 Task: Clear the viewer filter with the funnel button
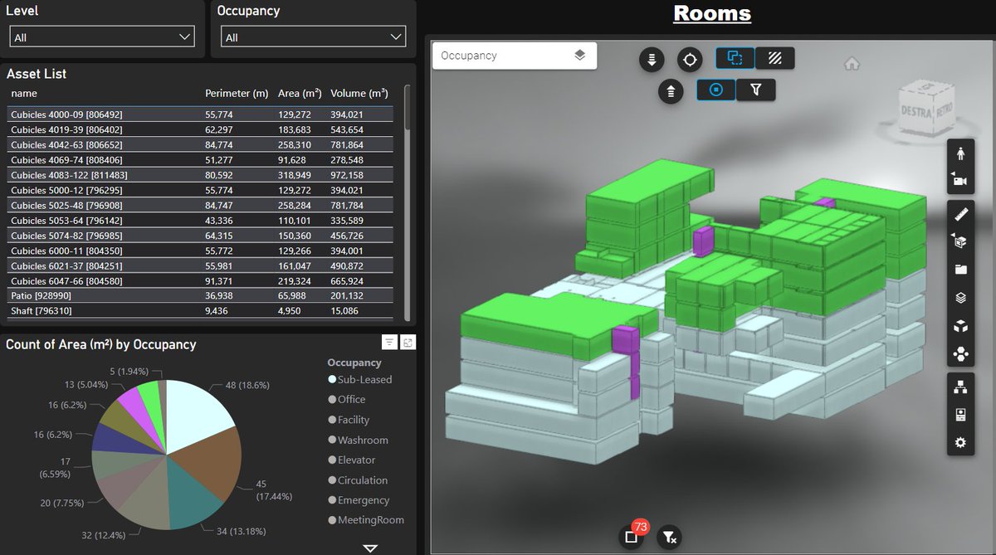[x=668, y=538]
